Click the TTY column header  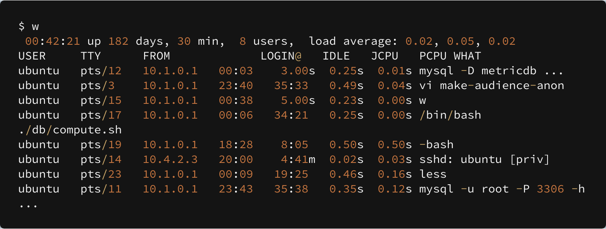[x=91, y=56]
